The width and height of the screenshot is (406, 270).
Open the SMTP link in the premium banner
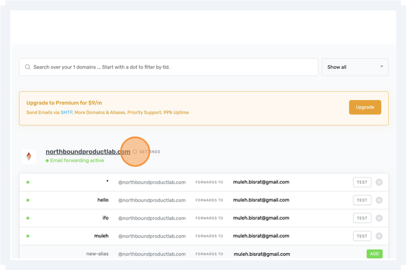pyautogui.click(x=66, y=112)
